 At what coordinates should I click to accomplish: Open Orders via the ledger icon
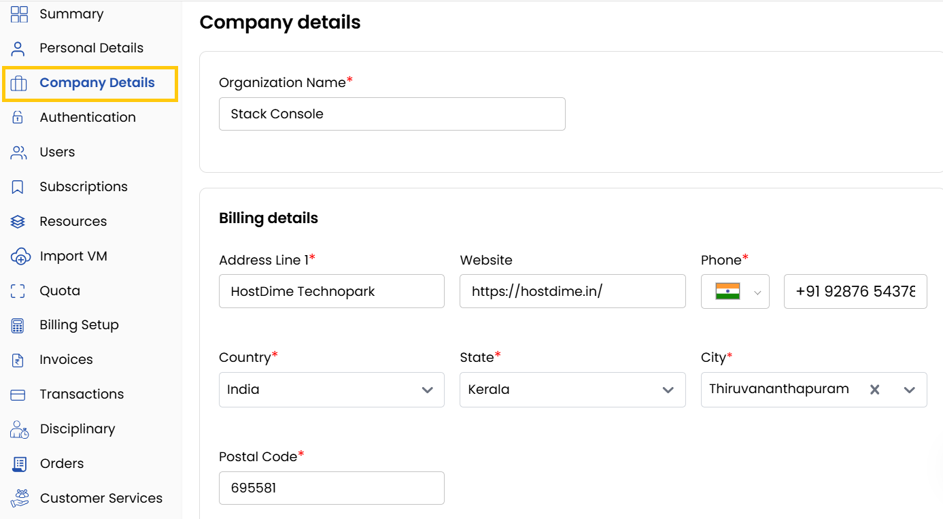coord(19,463)
